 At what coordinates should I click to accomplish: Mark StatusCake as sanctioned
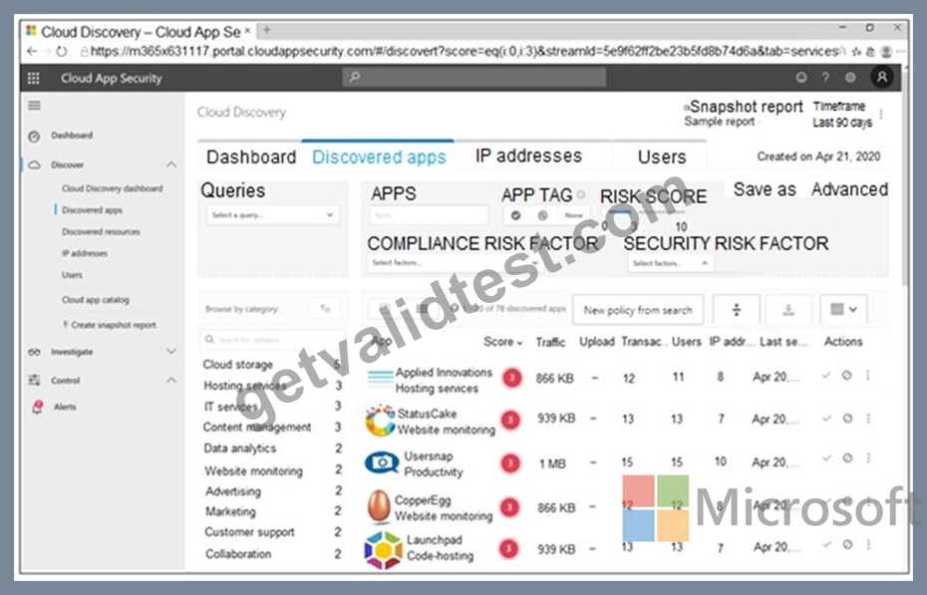click(x=826, y=419)
